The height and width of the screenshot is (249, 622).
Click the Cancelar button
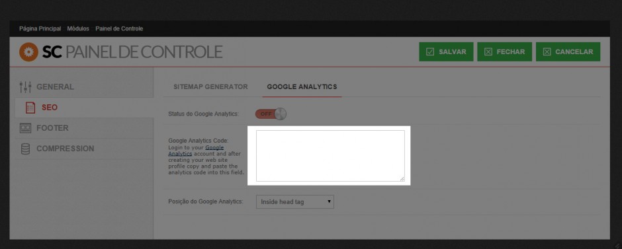click(568, 52)
